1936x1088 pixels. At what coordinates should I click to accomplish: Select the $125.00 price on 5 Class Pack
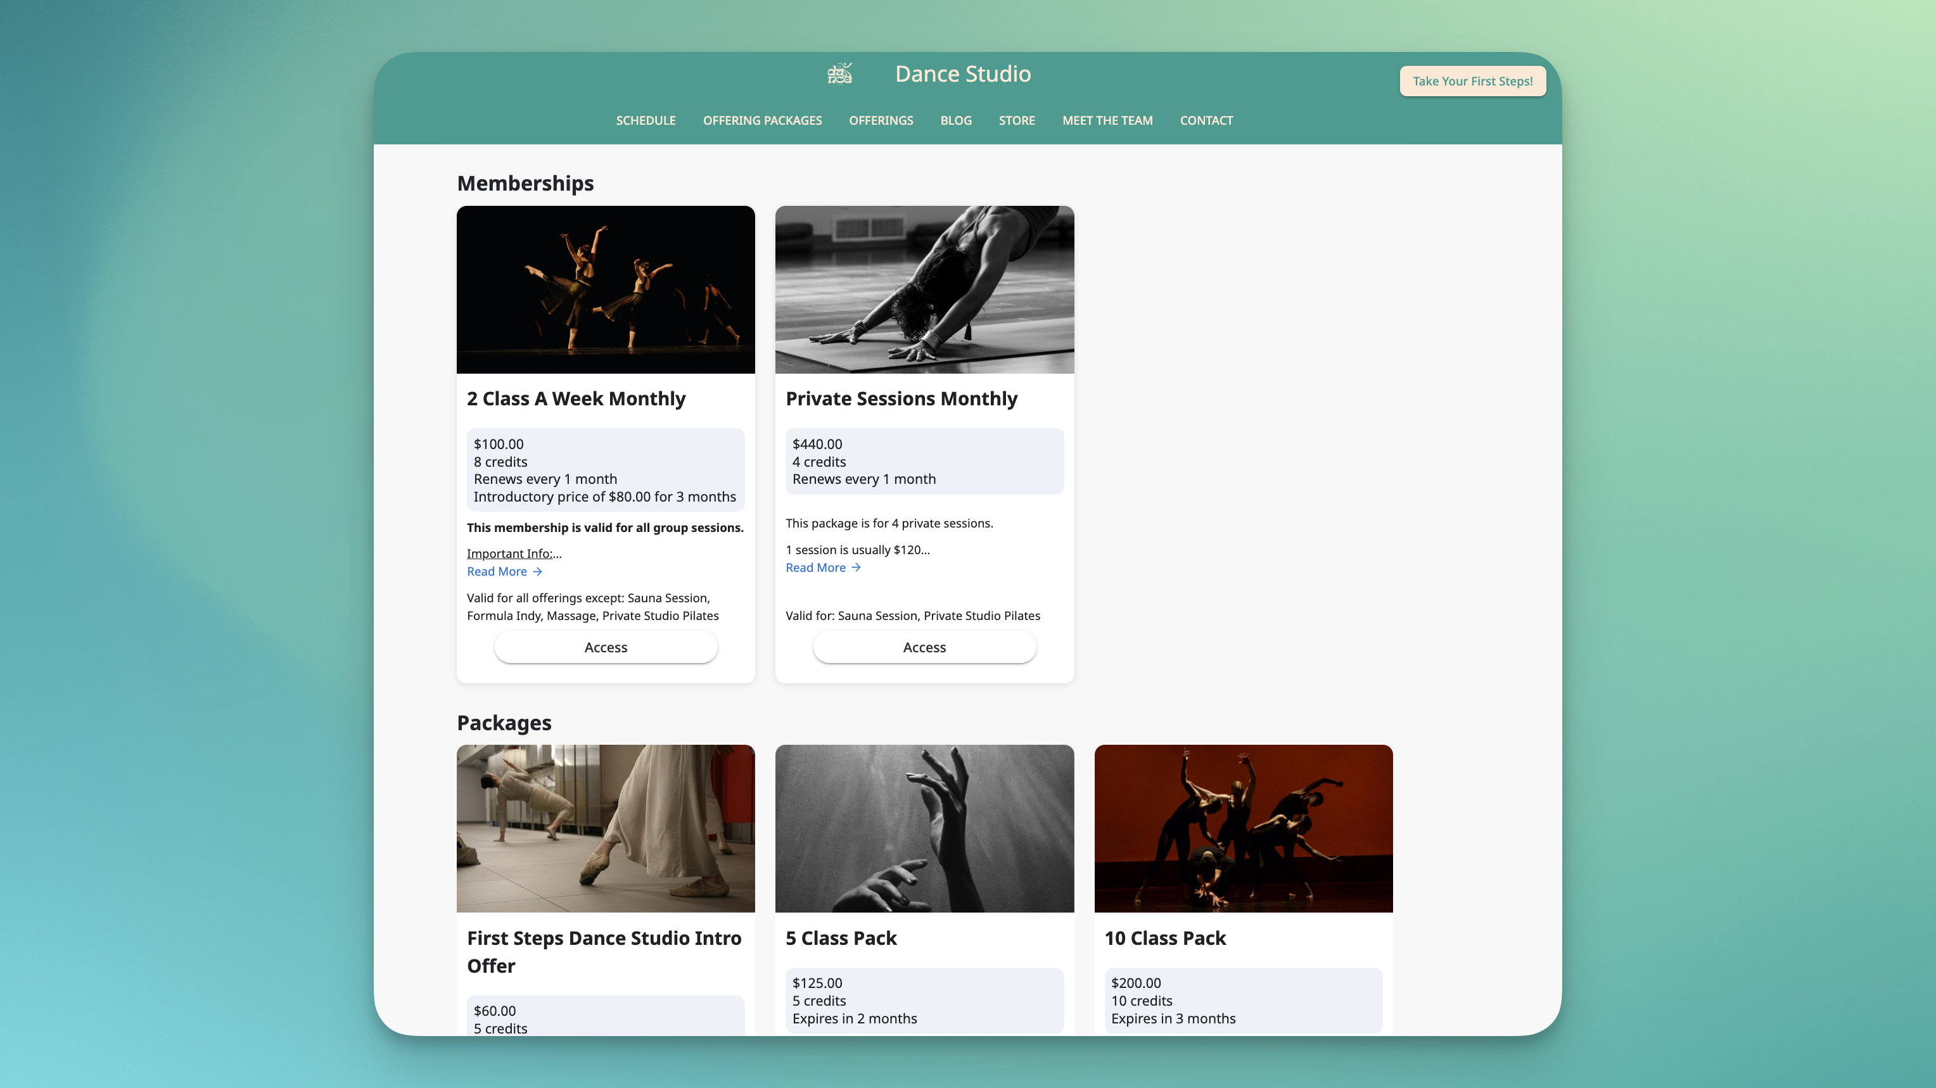pos(817,983)
